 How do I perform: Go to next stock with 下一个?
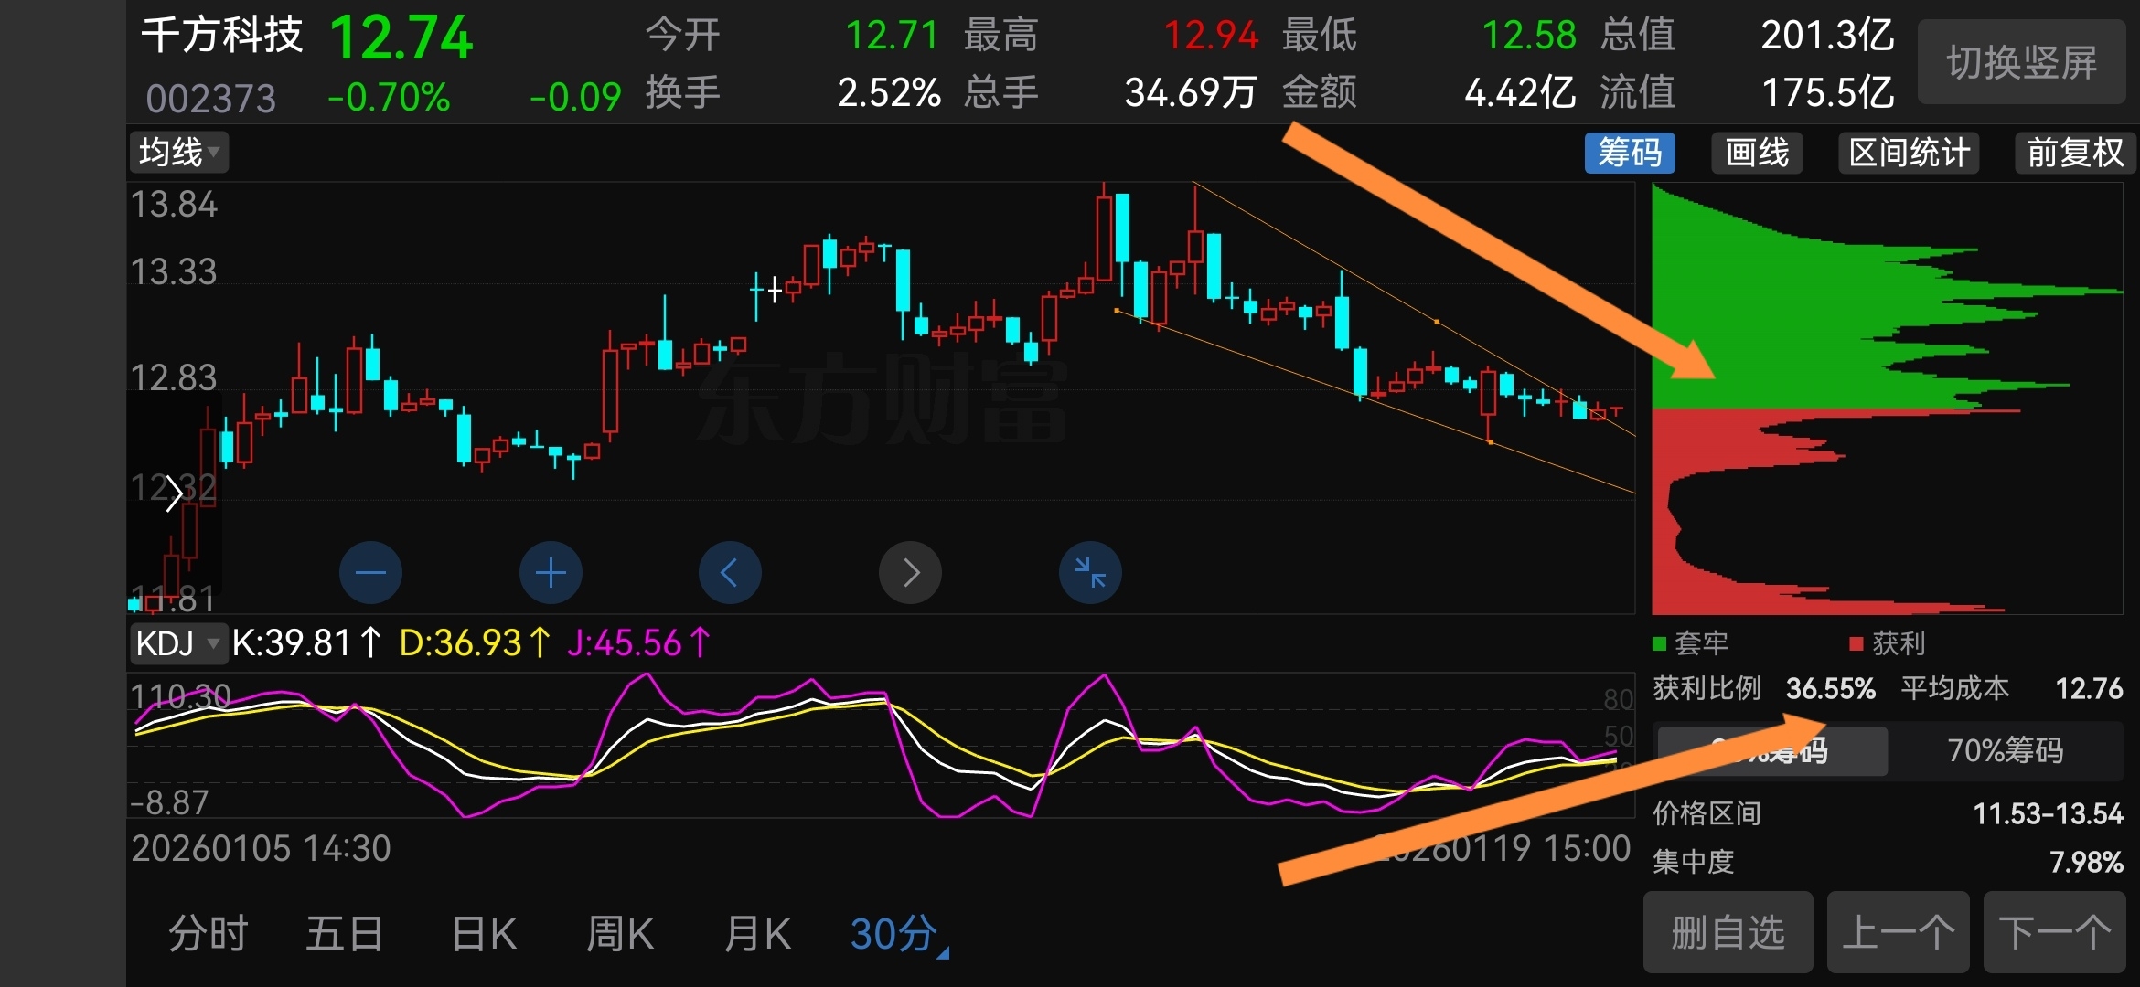point(2054,933)
